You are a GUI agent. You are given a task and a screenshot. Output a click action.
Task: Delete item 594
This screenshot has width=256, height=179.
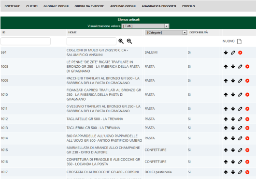(240, 52)
